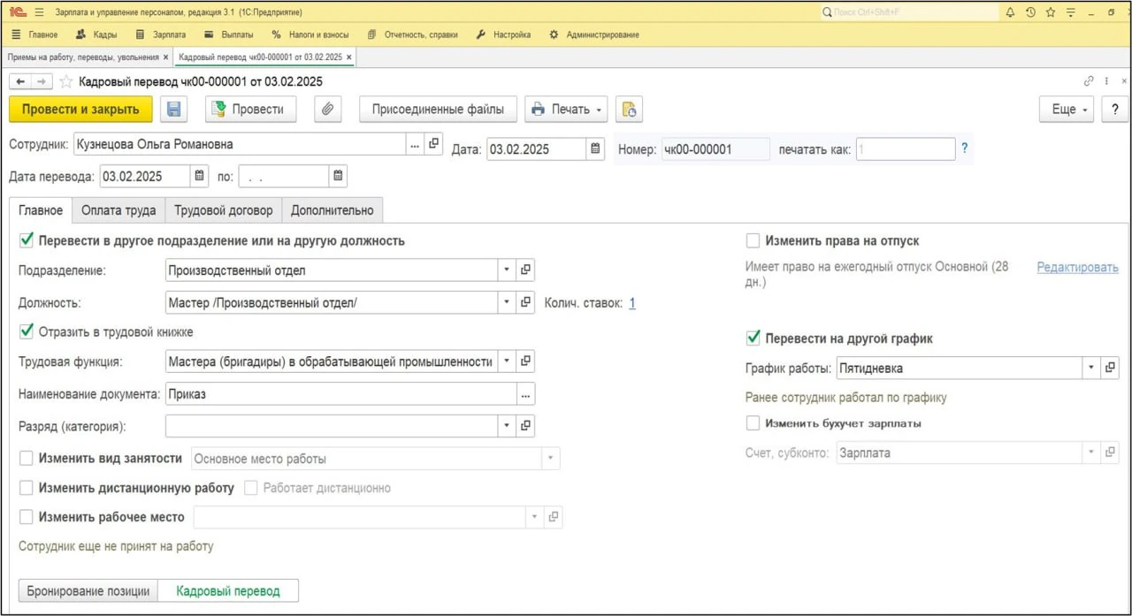Viewport: 1132px width, 616px height.
Task: Open the Налоги и взносы menu section
Action: click(310, 34)
